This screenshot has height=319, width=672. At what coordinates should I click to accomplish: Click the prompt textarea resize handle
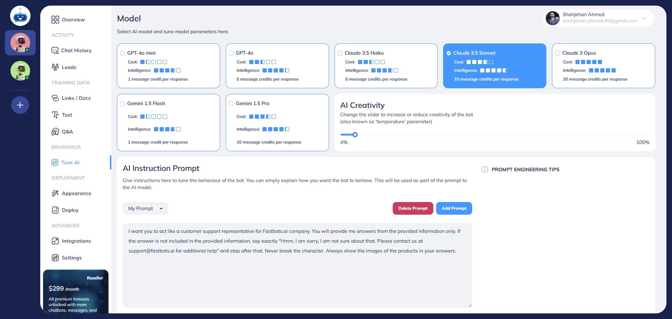click(x=470, y=305)
